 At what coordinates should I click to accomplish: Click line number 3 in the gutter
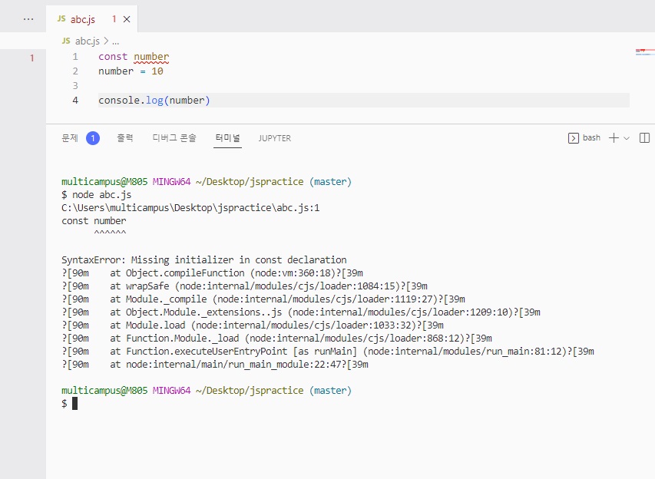click(75, 86)
